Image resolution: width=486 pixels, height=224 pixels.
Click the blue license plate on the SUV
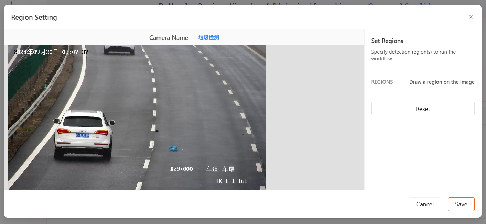pos(83,135)
